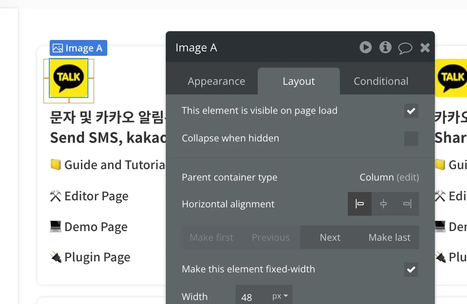Toggle 'This element is visible on page load'
Image resolution: width=467 pixels, height=304 pixels.
(411, 111)
